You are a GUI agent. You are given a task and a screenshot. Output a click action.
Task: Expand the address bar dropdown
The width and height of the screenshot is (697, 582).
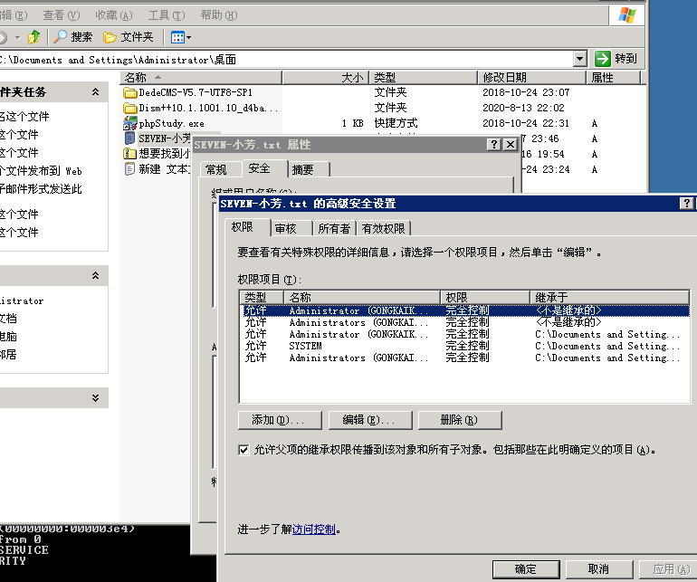tap(580, 59)
